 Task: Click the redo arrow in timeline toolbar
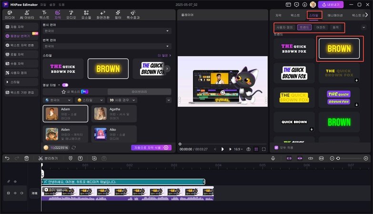(x=17, y=158)
